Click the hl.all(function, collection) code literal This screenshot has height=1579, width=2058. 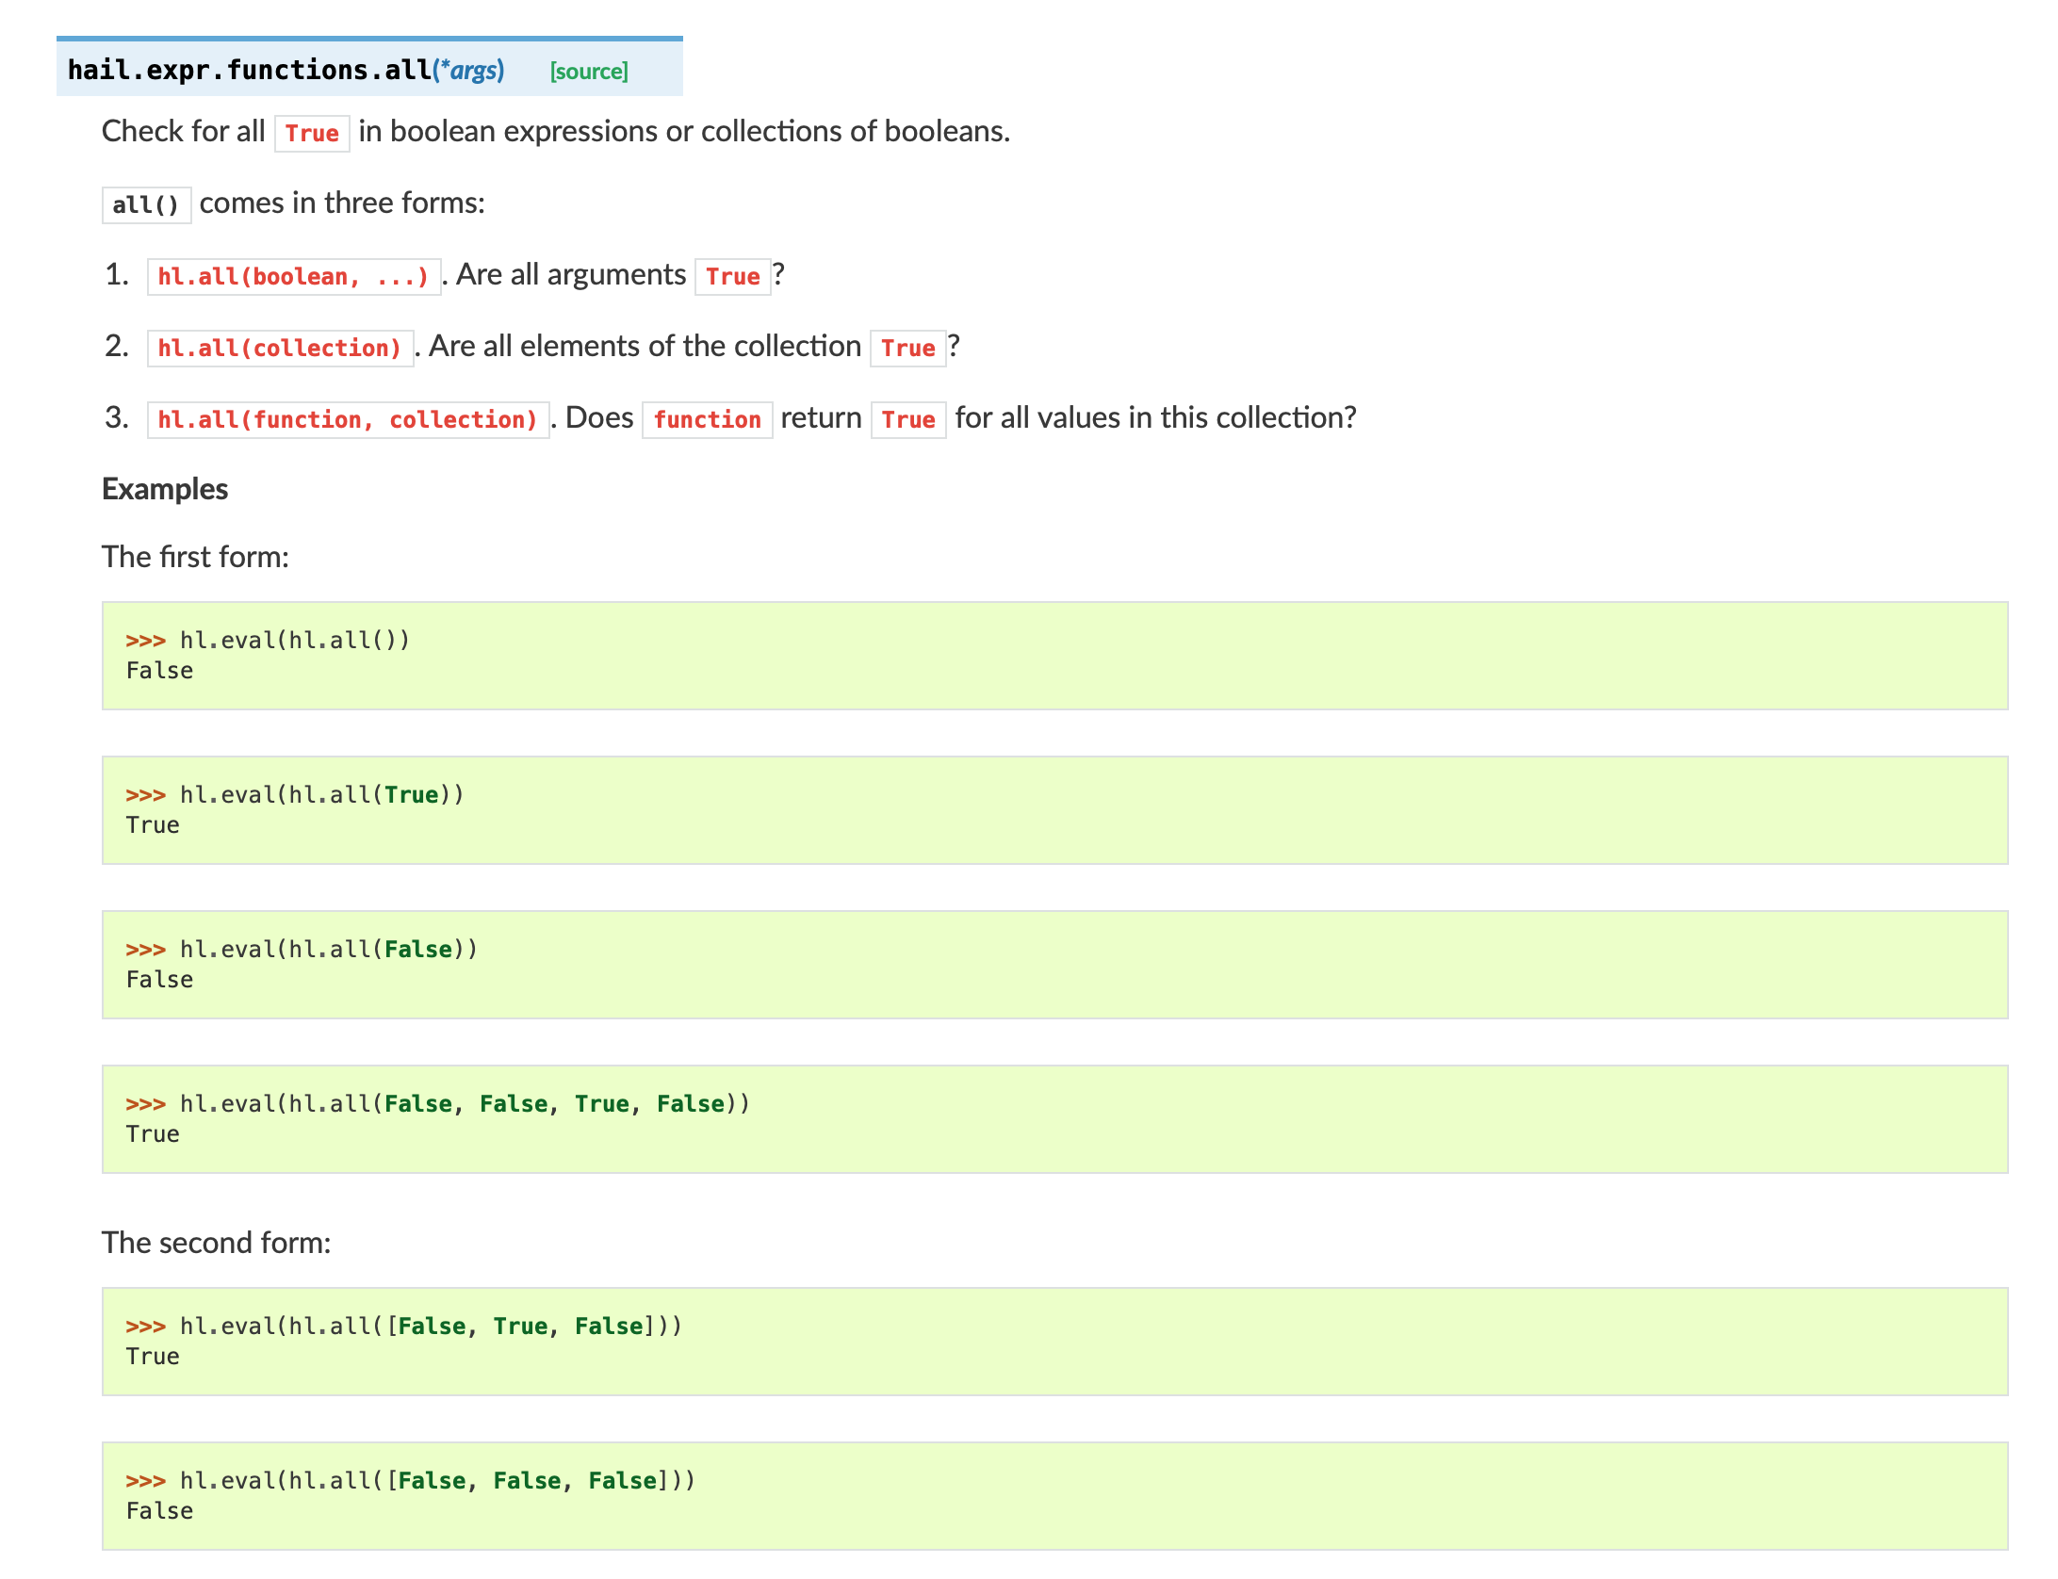(x=348, y=420)
